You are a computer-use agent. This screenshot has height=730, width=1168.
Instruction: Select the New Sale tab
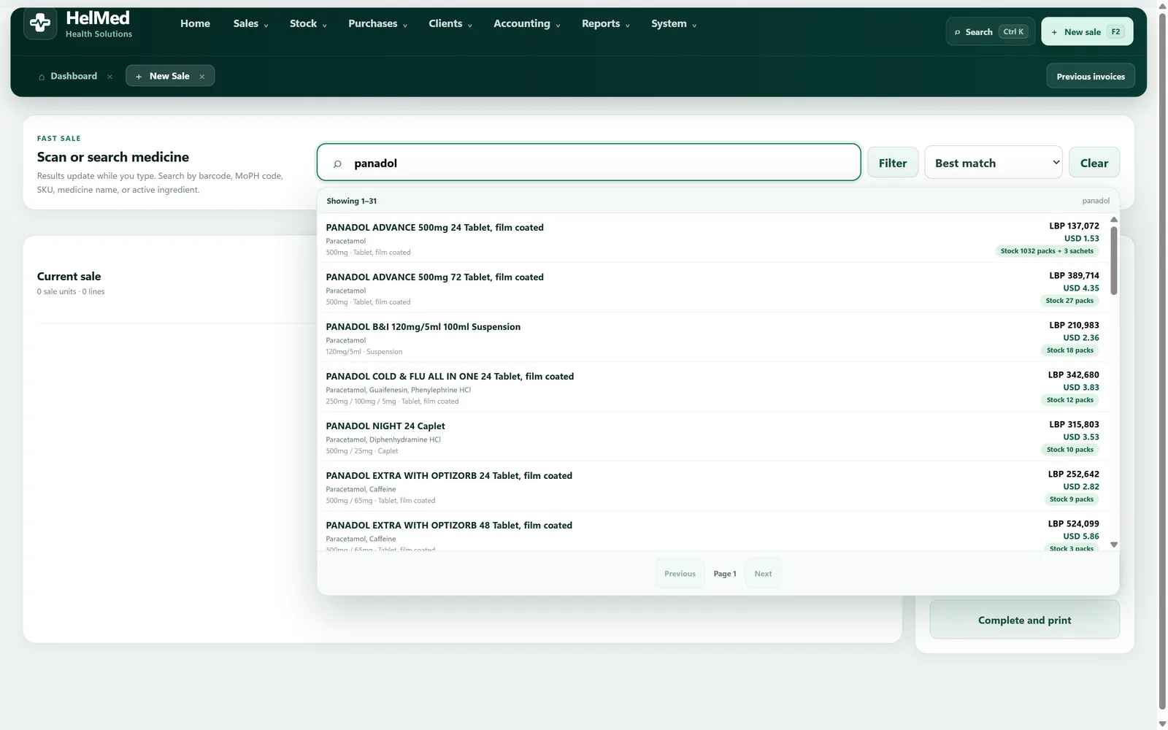[169, 77]
